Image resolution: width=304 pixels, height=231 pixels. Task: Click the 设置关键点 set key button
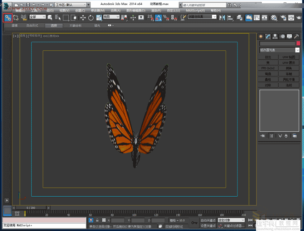[x=208, y=226]
